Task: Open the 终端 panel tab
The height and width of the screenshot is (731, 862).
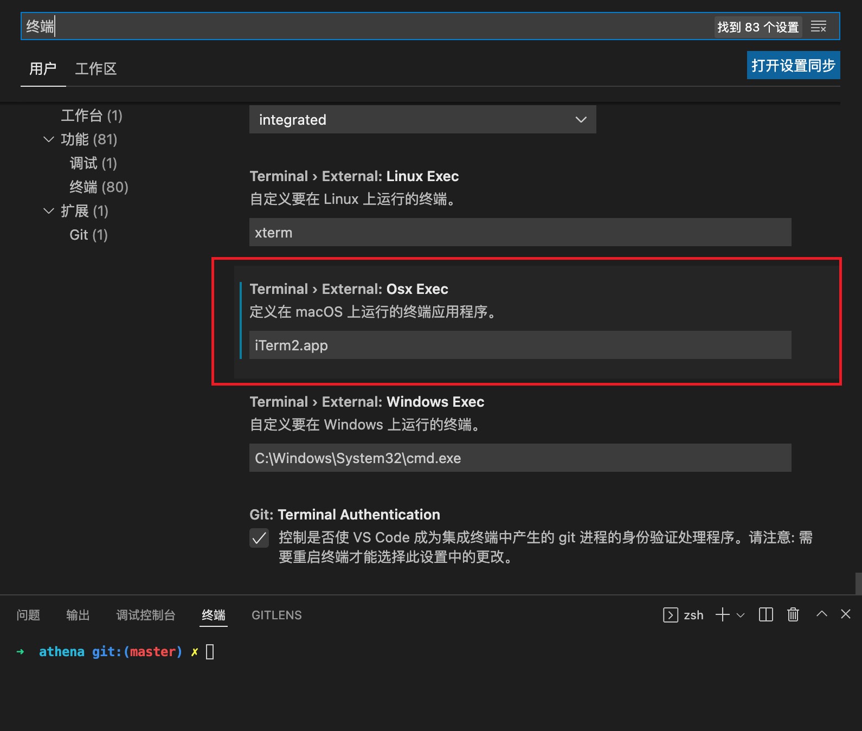Action: 214,615
